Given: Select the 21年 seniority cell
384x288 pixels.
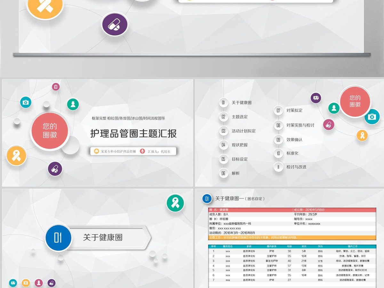Looking at the screenshot, I should pos(304,261).
